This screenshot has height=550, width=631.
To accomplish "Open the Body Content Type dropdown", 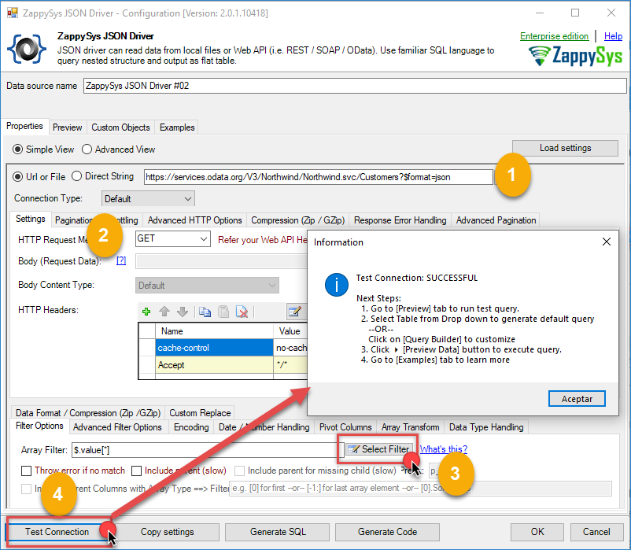I will click(207, 286).
